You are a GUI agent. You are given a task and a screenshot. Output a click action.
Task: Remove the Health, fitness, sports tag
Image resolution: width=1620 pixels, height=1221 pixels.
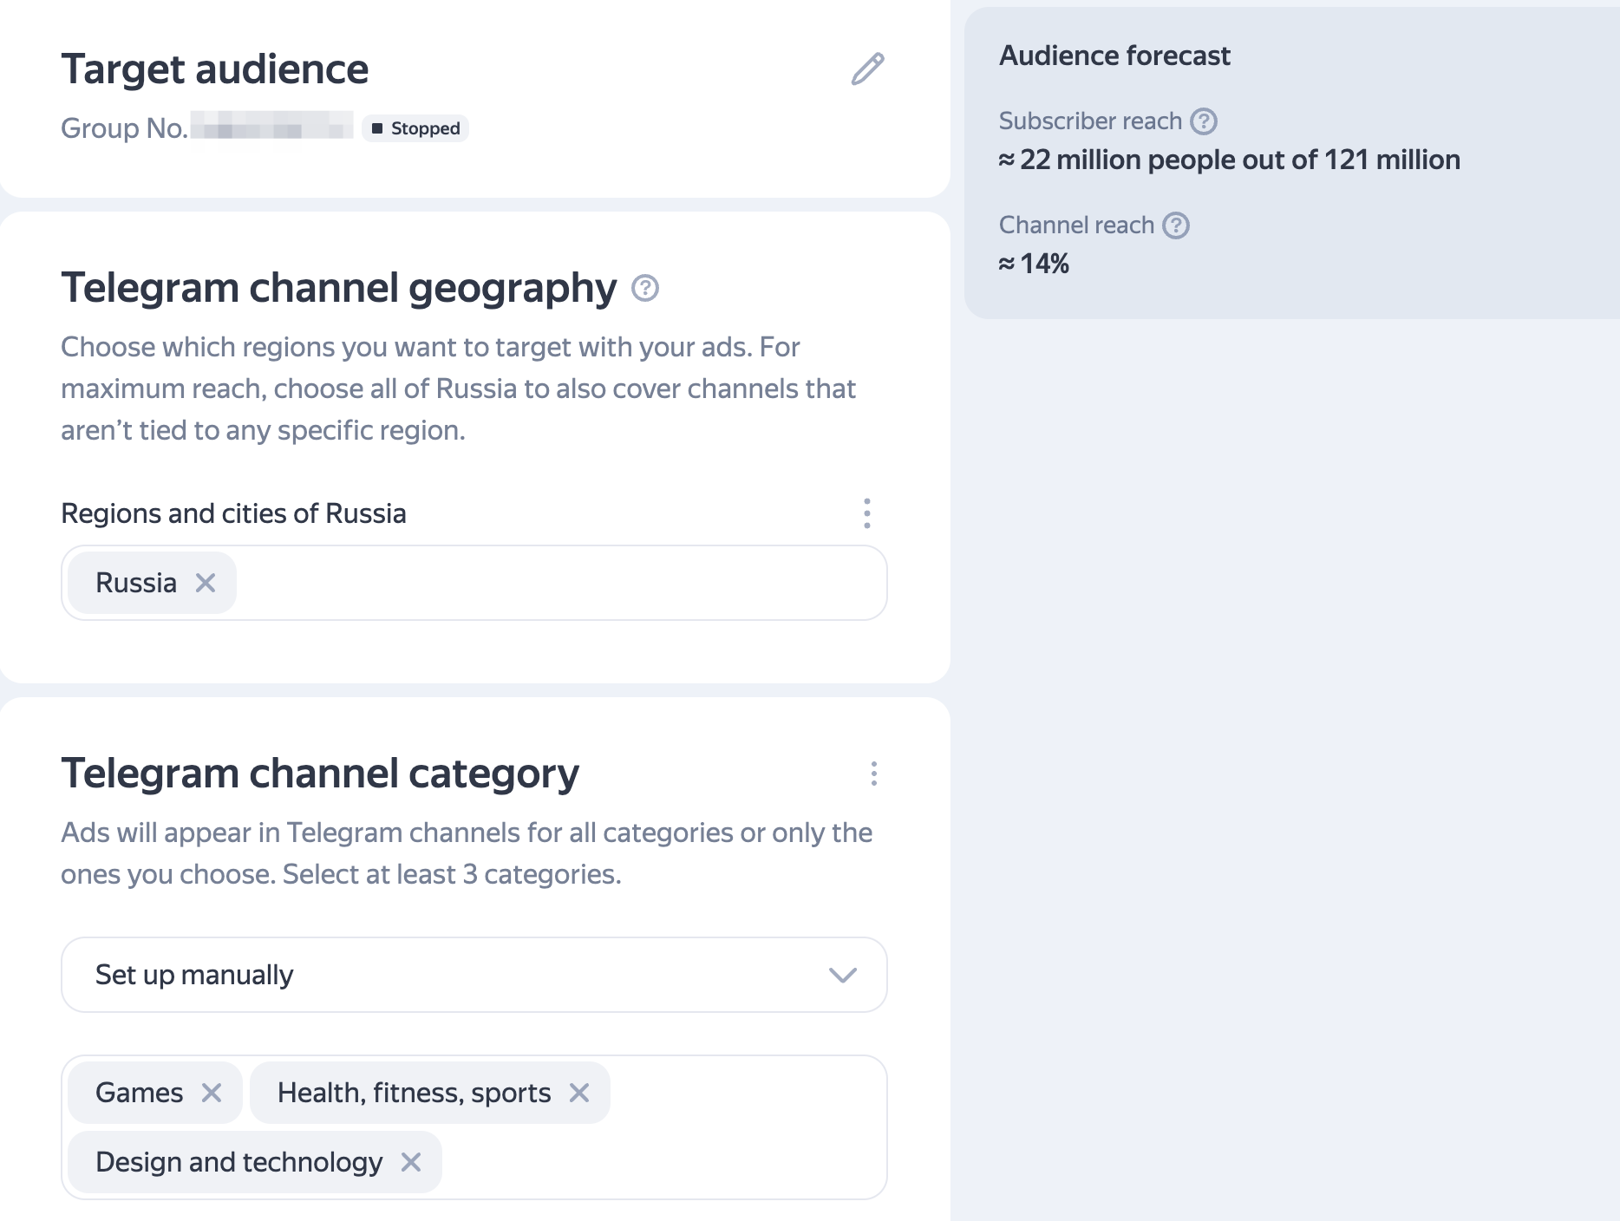579,1093
